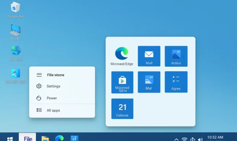Click the File taskbar button
237x141 pixels.
(28, 137)
